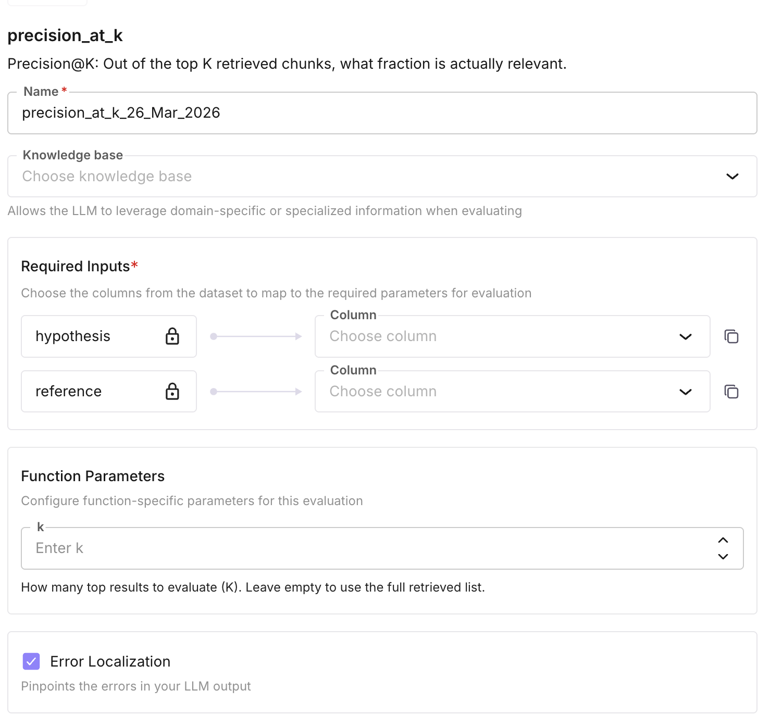Click the chevron in the Knowledge base field
The width and height of the screenshot is (770, 728).
[732, 177]
